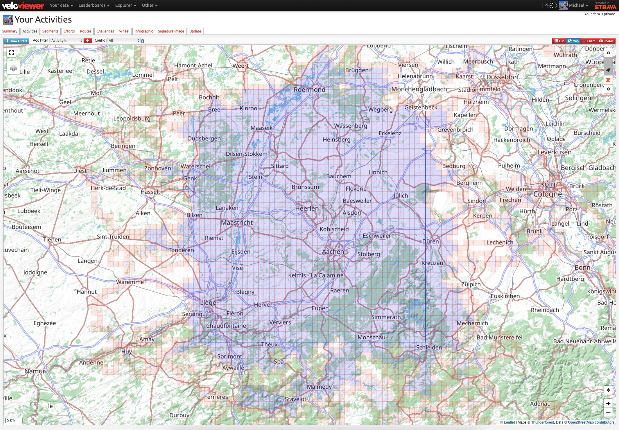The height and width of the screenshot is (430, 619).
Task: Zoom in with the plus map control
Action: pyautogui.click(x=608, y=404)
